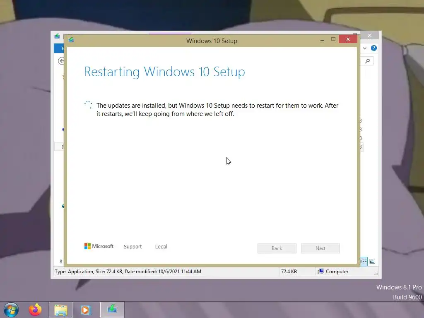Maximize the Windows 10 Setup window
Screen dimensions: 424x318
coord(333,39)
